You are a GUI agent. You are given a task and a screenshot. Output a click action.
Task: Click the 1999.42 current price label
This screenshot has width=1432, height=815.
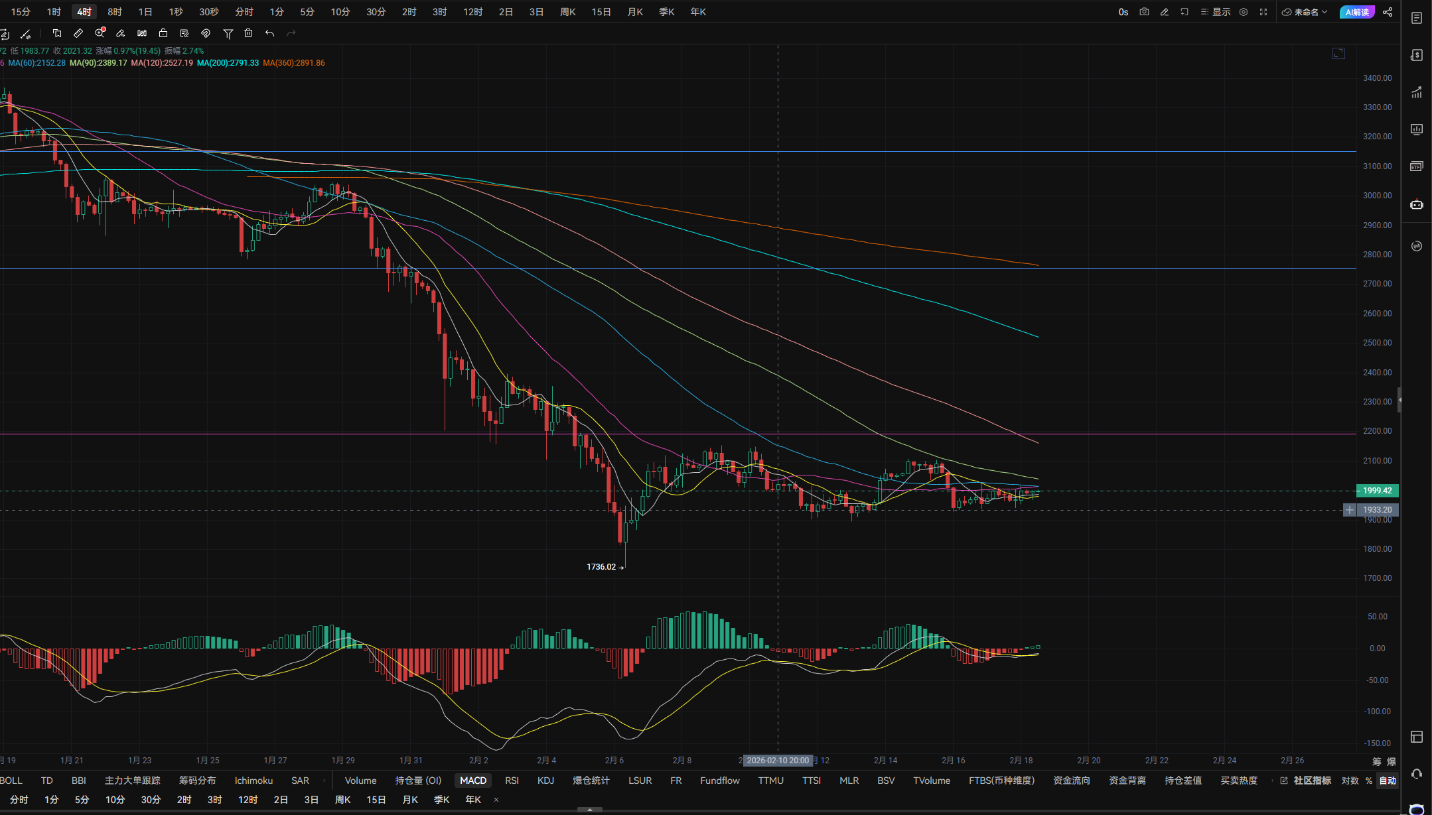pyautogui.click(x=1377, y=491)
